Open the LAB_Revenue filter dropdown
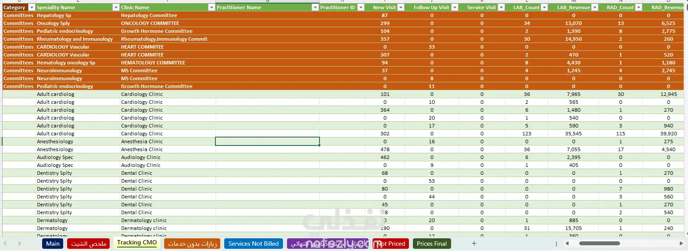This screenshot has height=251, width=688. point(595,7)
